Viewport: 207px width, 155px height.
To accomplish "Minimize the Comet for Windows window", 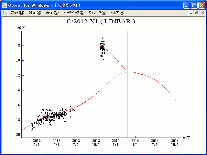I will point(187,5).
